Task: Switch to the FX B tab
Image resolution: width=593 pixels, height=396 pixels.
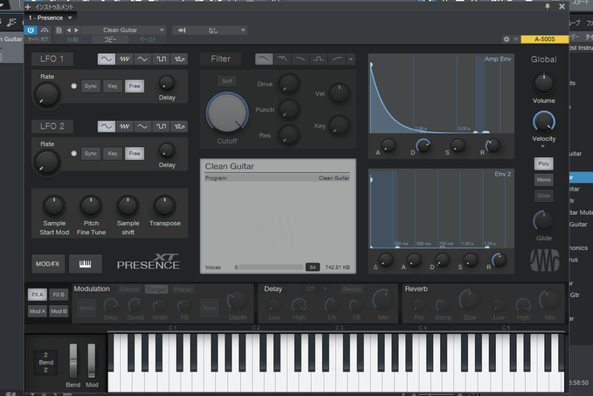Action: (58, 295)
